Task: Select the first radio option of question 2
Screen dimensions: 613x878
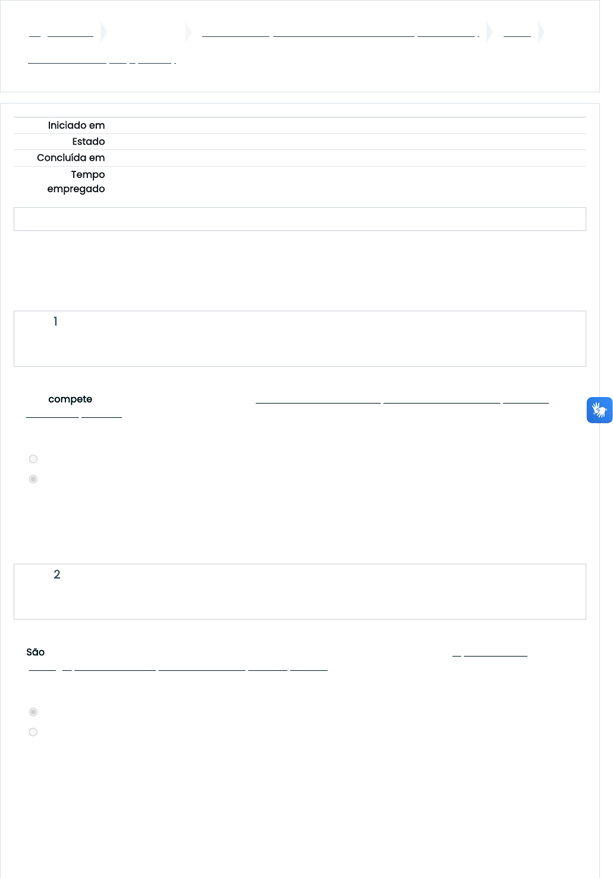Action: tap(33, 712)
